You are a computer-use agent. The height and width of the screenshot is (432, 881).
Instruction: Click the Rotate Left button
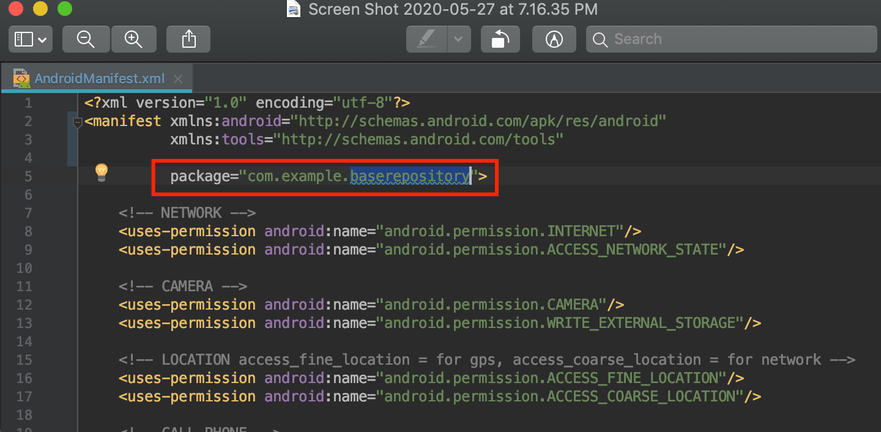pos(500,39)
